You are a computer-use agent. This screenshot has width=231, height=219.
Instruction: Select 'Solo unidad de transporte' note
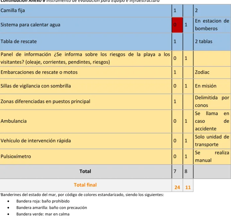(x=212, y=141)
